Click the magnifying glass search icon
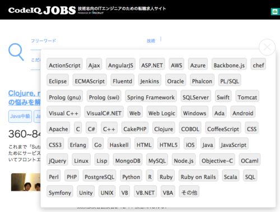Screen dimensions: 280x212 16,52
